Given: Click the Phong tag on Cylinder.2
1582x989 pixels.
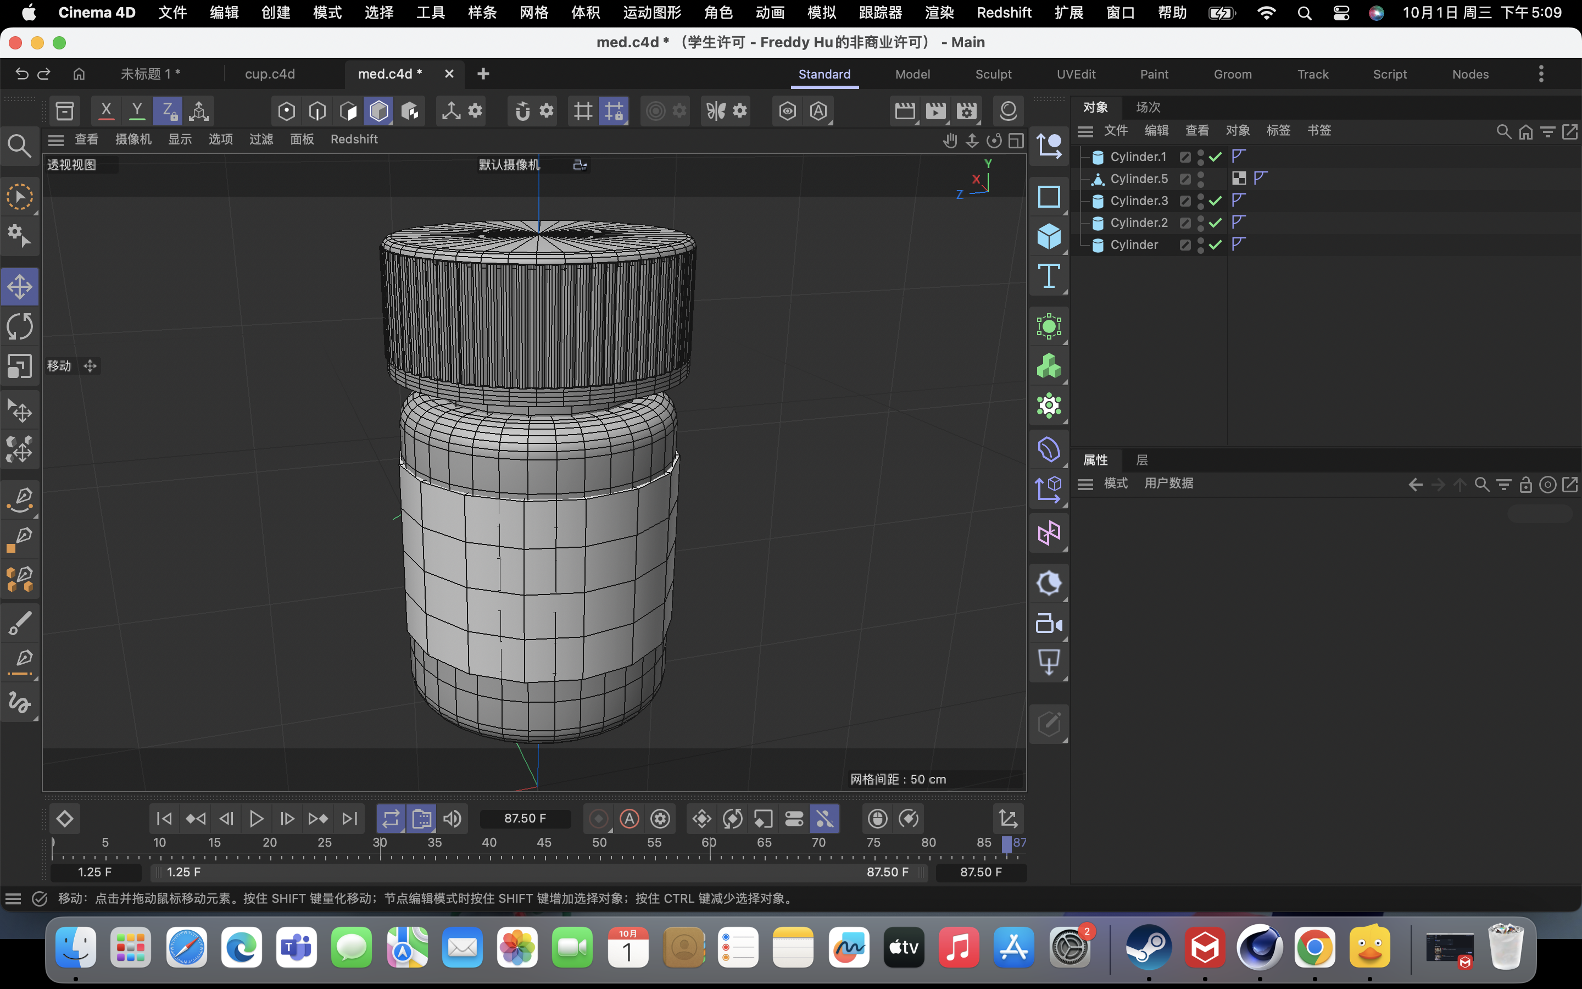Looking at the screenshot, I should click(1238, 223).
